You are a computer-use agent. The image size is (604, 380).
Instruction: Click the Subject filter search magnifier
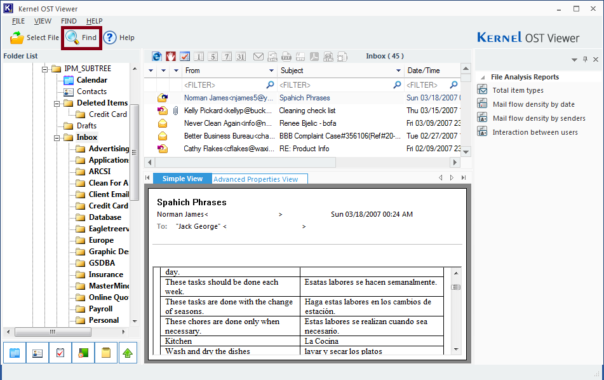397,85
